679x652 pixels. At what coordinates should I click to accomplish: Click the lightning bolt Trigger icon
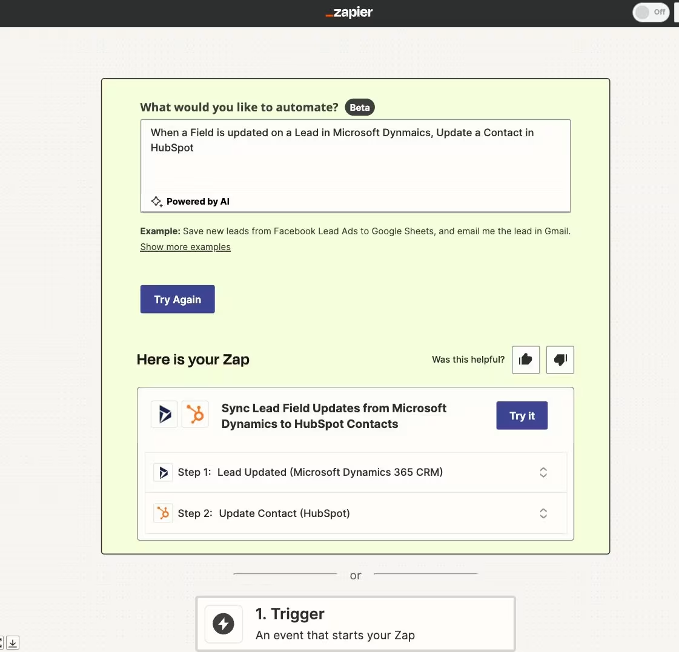coord(224,624)
